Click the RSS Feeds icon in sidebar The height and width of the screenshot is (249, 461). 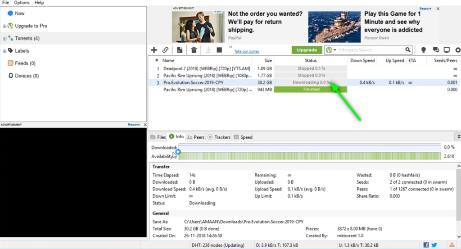tap(11, 63)
